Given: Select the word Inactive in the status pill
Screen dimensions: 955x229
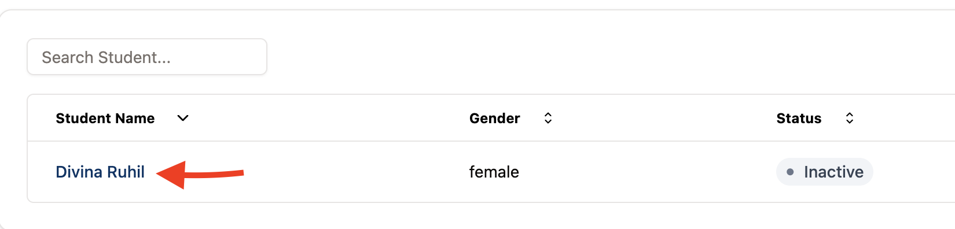Looking at the screenshot, I should click(833, 172).
